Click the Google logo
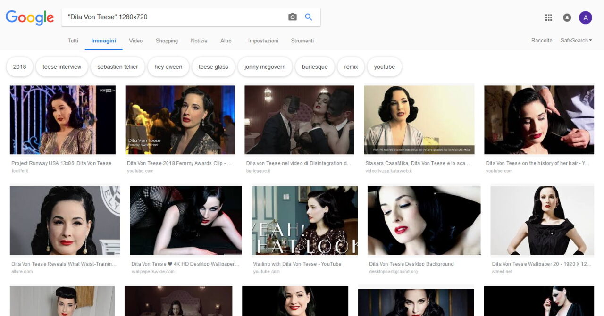The width and height of the screenshot is (604, 316). click(30, 17)
